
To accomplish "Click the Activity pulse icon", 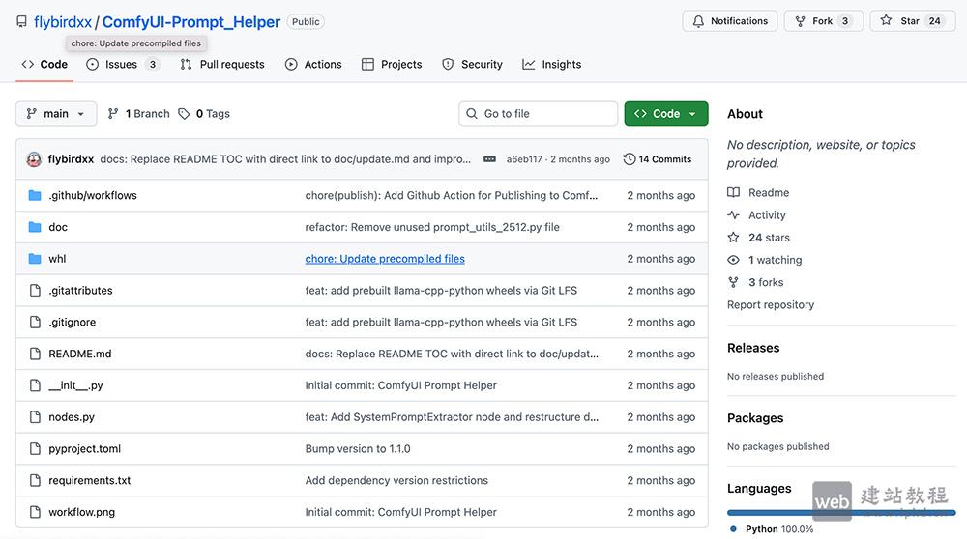I will click(734, 215).
